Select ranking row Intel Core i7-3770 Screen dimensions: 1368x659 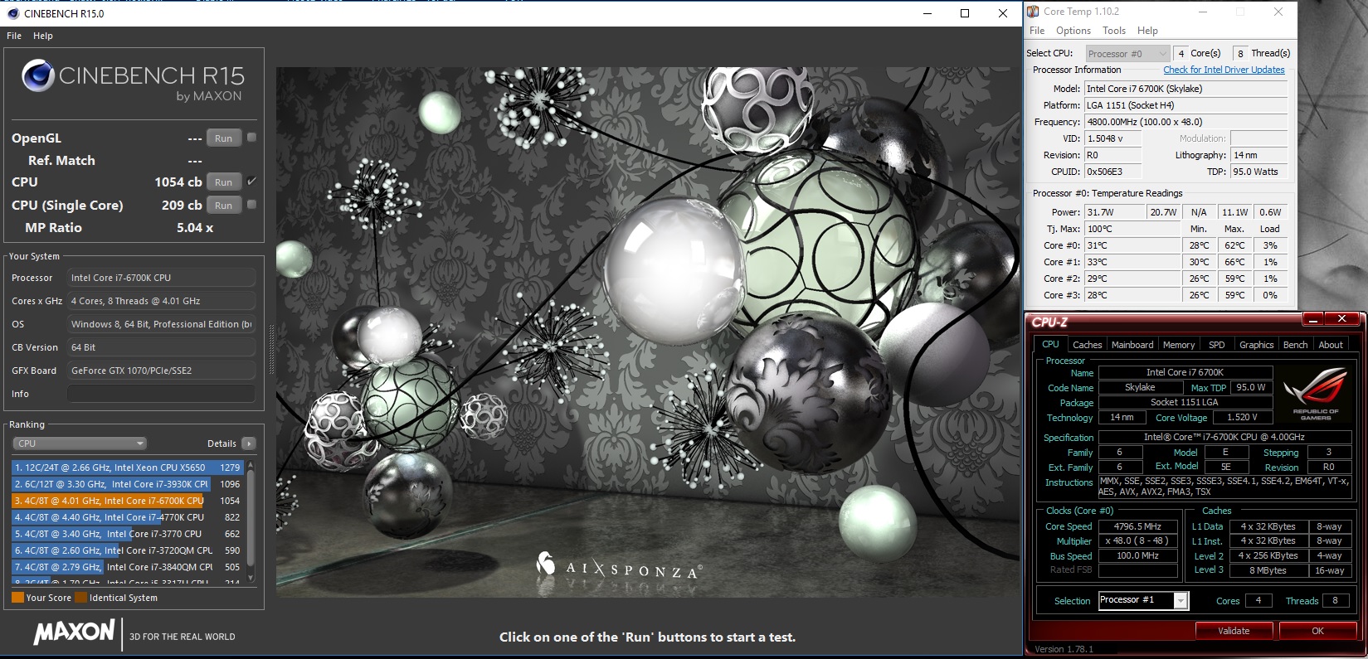(127, 534)
